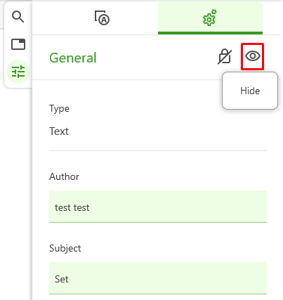Open the search tool in the sidebar

pos(18,17)
